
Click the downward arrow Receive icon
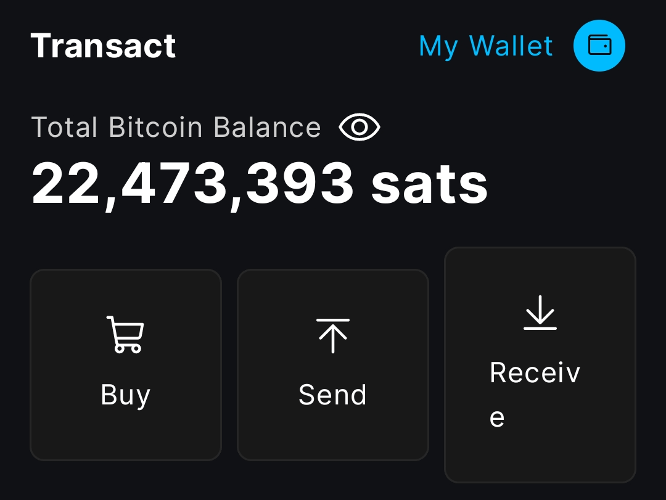click(x=540, y=313)
